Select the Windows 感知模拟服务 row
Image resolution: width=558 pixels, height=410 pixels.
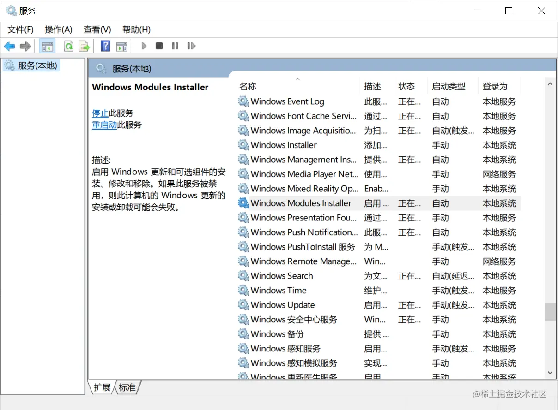pos(379,363)
